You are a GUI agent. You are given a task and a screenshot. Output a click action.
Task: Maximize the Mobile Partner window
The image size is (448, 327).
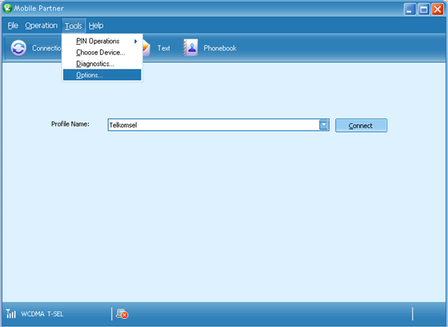[423, 9]
